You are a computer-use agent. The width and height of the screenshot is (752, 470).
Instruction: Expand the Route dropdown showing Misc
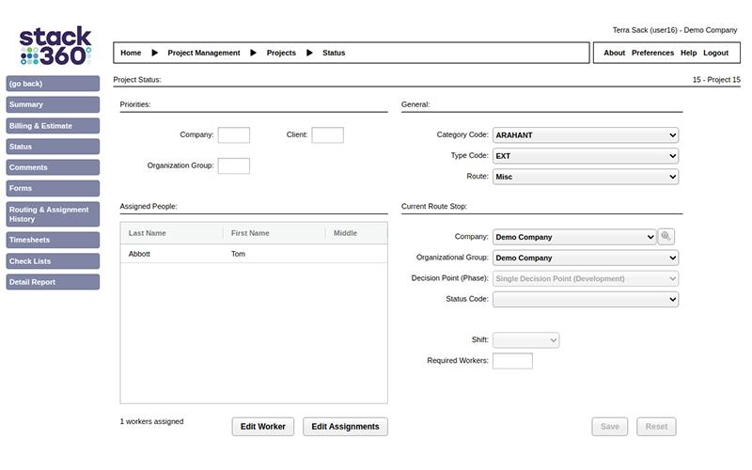point(585,177)
